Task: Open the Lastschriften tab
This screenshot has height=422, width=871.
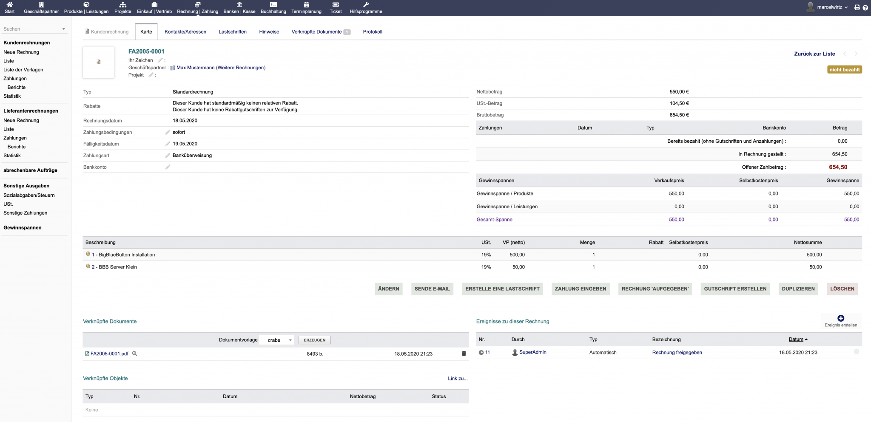Action: click(233, 32)
